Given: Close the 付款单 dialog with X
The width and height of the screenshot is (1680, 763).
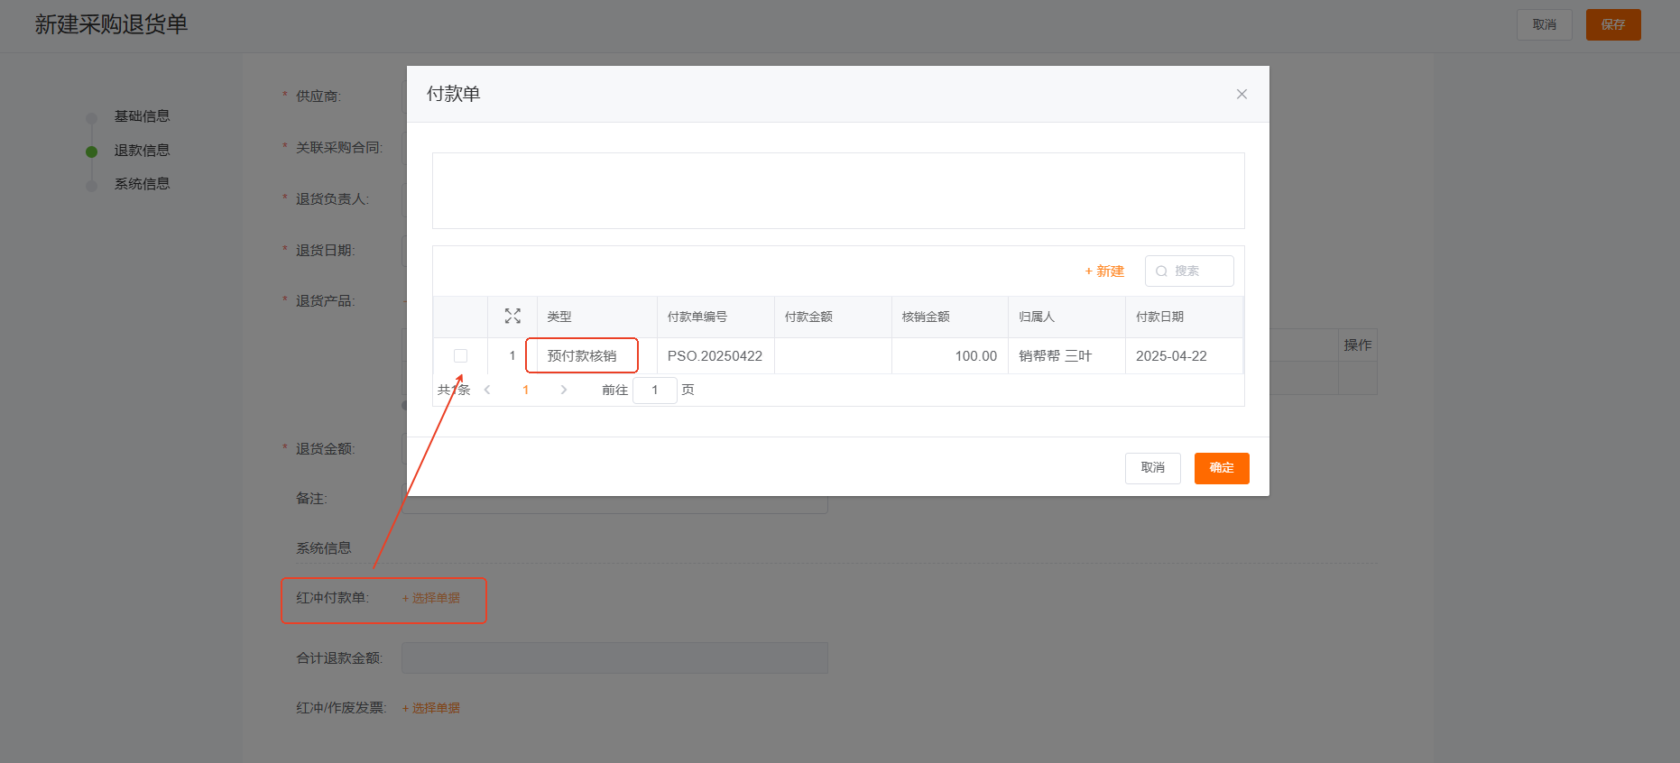Looking at the screenshot, I should (1242, 94).
